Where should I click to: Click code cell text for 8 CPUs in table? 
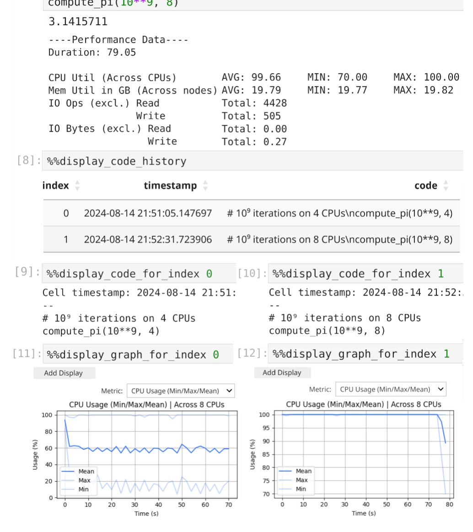point(339,239)
